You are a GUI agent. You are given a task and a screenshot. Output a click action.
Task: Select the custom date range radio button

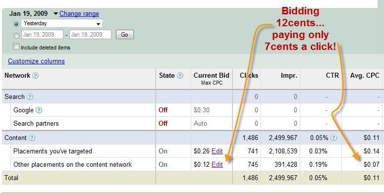click(16, 36)
